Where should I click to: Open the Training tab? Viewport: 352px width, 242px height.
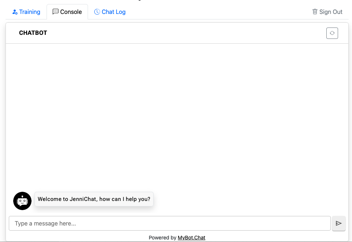26,11
